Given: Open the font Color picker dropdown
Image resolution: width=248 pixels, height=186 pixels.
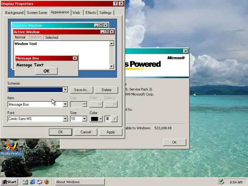Looking at the screenshot, I should pos(96,119).
